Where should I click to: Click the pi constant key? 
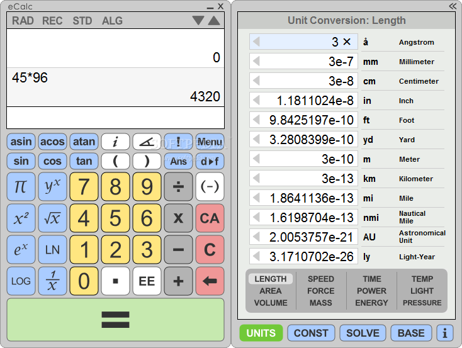(21, 187)
